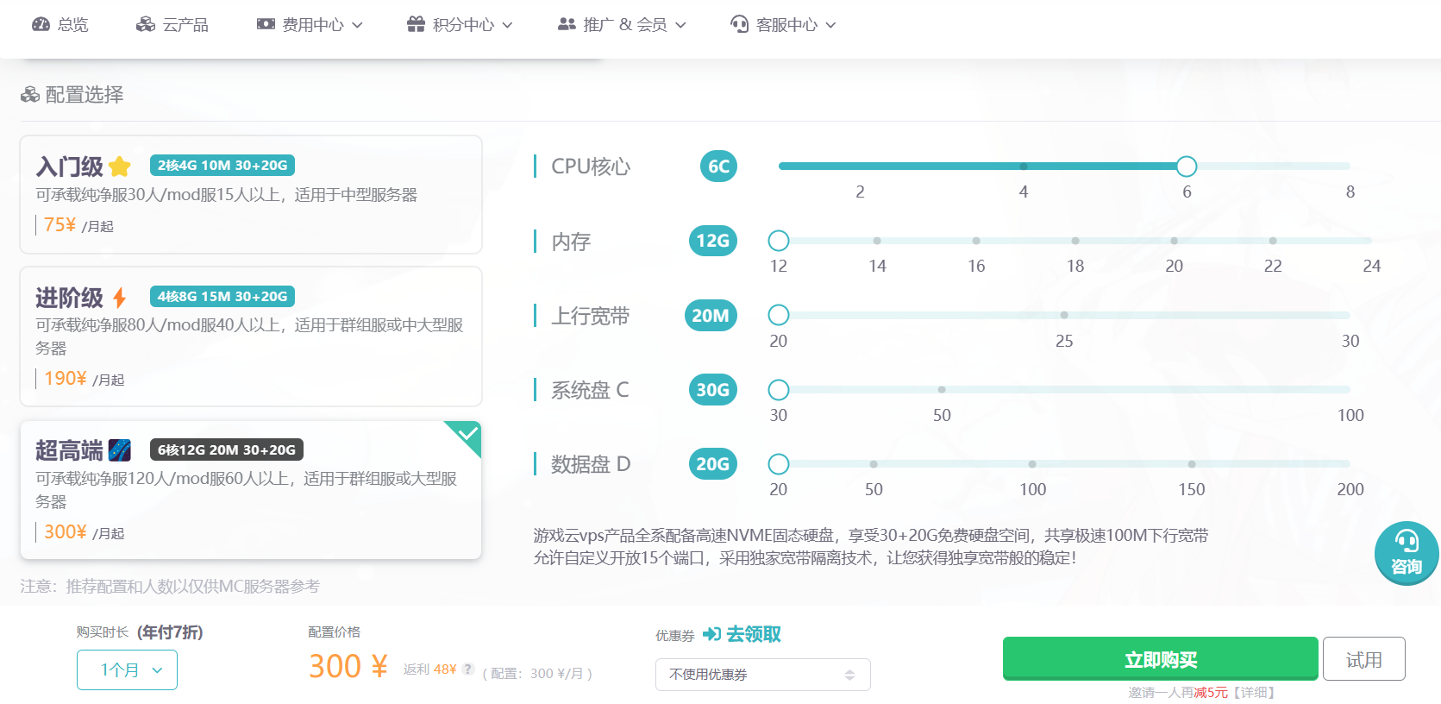Image resolution: width=1441 pixels, height=704 pixels.
Task: Open the 1个月 purchase duration dropdown
Action: pos(127,669)
